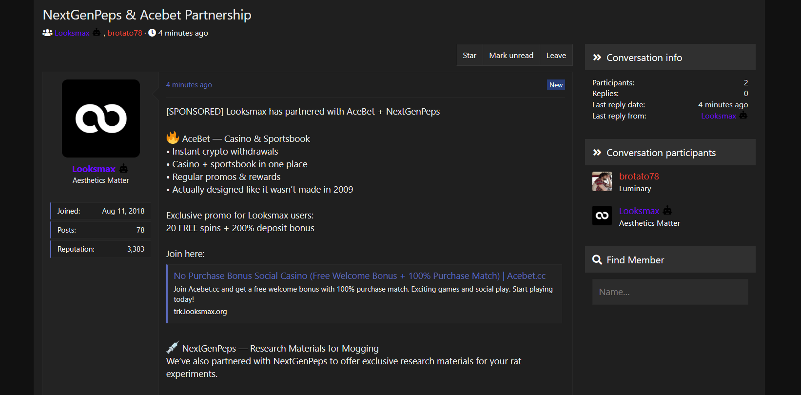Click the magnifier icon in Find Member
The image size is (801, 395).
(597, 260)
